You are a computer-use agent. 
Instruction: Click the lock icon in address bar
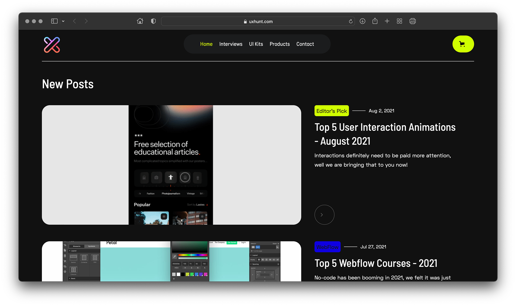pos(245,21)
